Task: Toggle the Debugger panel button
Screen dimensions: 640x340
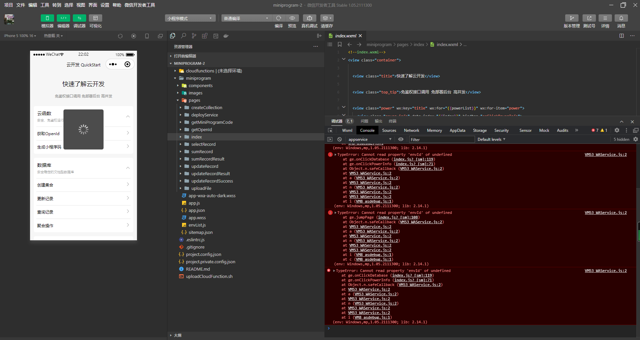Action: (79, 18)
